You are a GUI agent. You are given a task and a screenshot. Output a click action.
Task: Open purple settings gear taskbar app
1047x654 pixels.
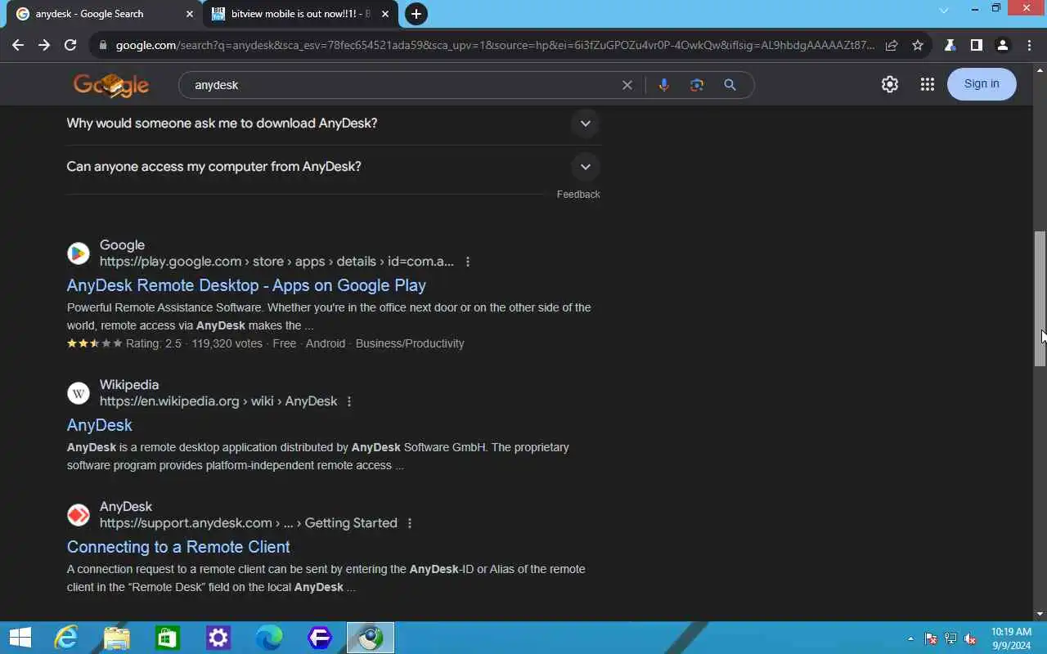pyautogui.click(x=218, y=638)
